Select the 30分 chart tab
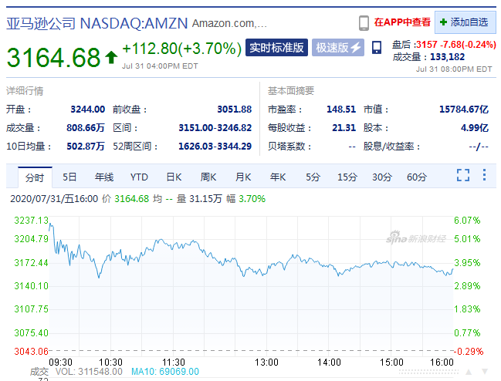This screenshot has height=381, width=501. tap(382, 177)
